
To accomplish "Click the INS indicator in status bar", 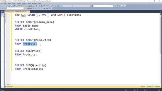I will 159,90.
